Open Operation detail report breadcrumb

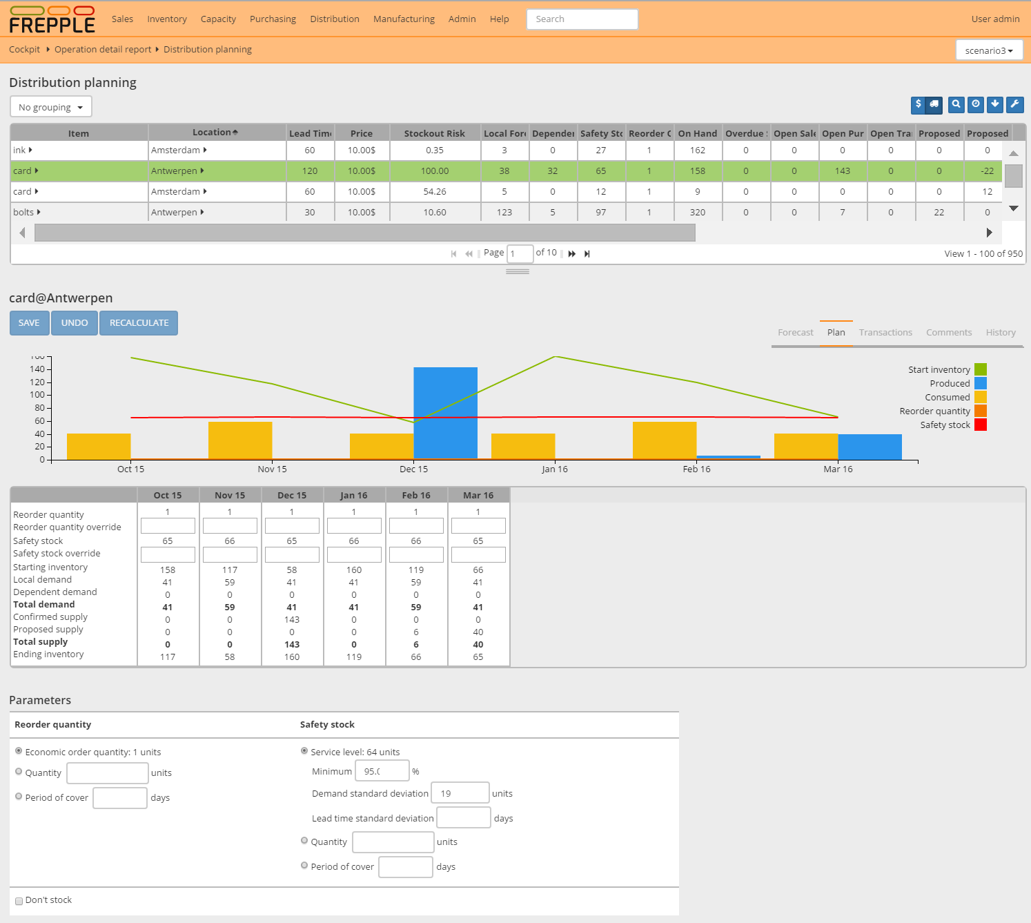[x=103, y=50]
